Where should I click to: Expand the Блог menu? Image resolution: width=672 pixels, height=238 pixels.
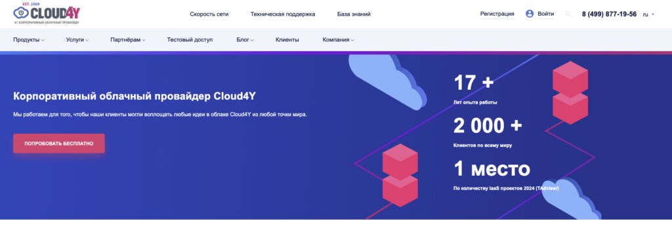pos(245,40)
